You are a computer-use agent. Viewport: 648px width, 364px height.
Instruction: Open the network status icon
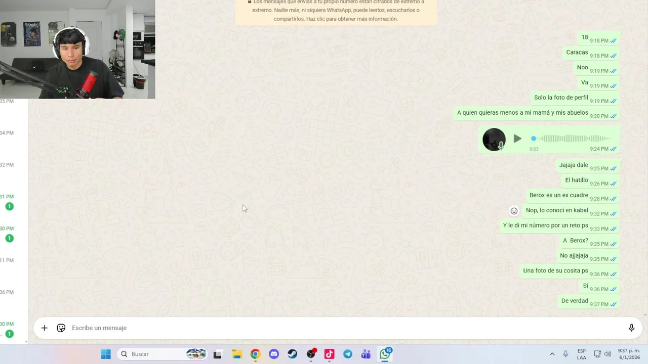[597, 354]
